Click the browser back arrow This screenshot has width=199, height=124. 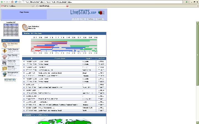click(x=2, y=2)
